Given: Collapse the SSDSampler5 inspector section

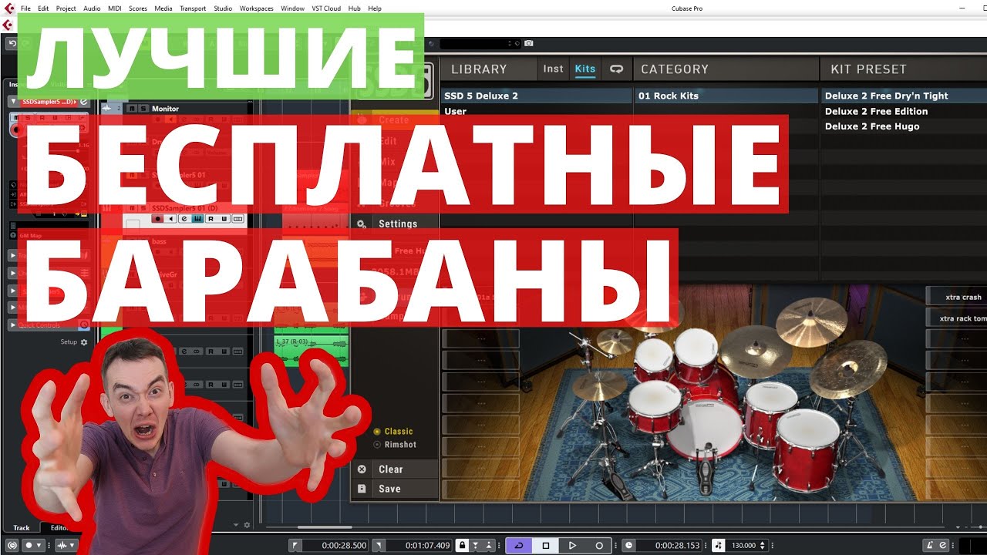Looking at the screenshot, I should point(12,102).
